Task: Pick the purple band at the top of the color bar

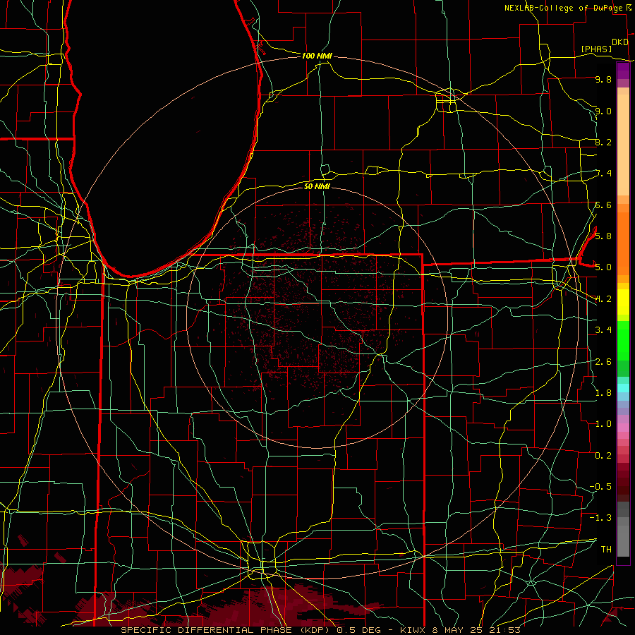Action: click(623, 71)
